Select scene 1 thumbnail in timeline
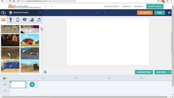 coord(18,85)
